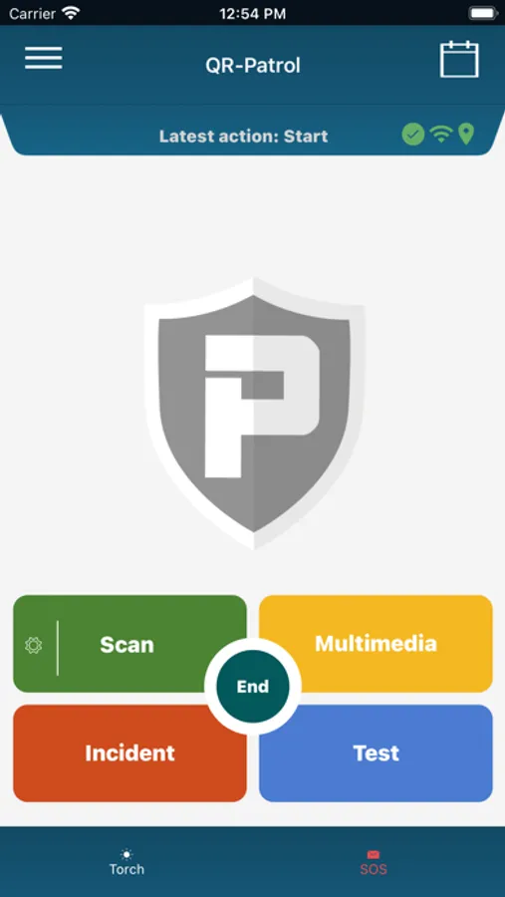Open the hamburger menu
Image resolution: width=505 pixels, height=897 pixels.
pyautogui.click(x=44, y=59)
